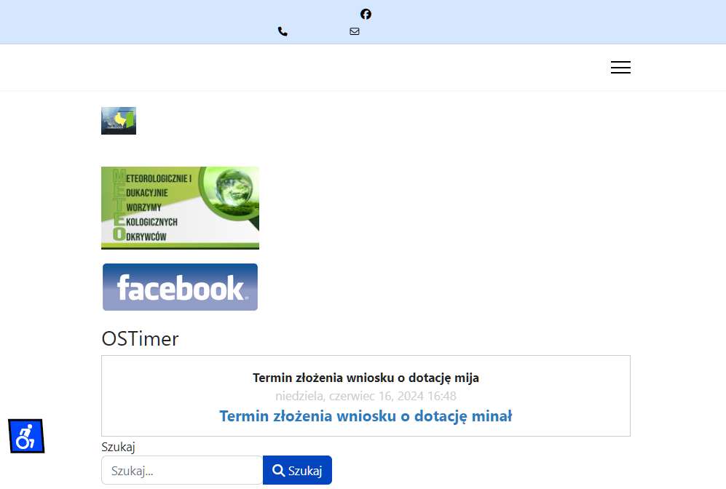Click the envelope email icon

coord(355,31)
